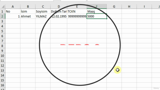
Task: Select row 16 header
Action: tap(2, 85)
